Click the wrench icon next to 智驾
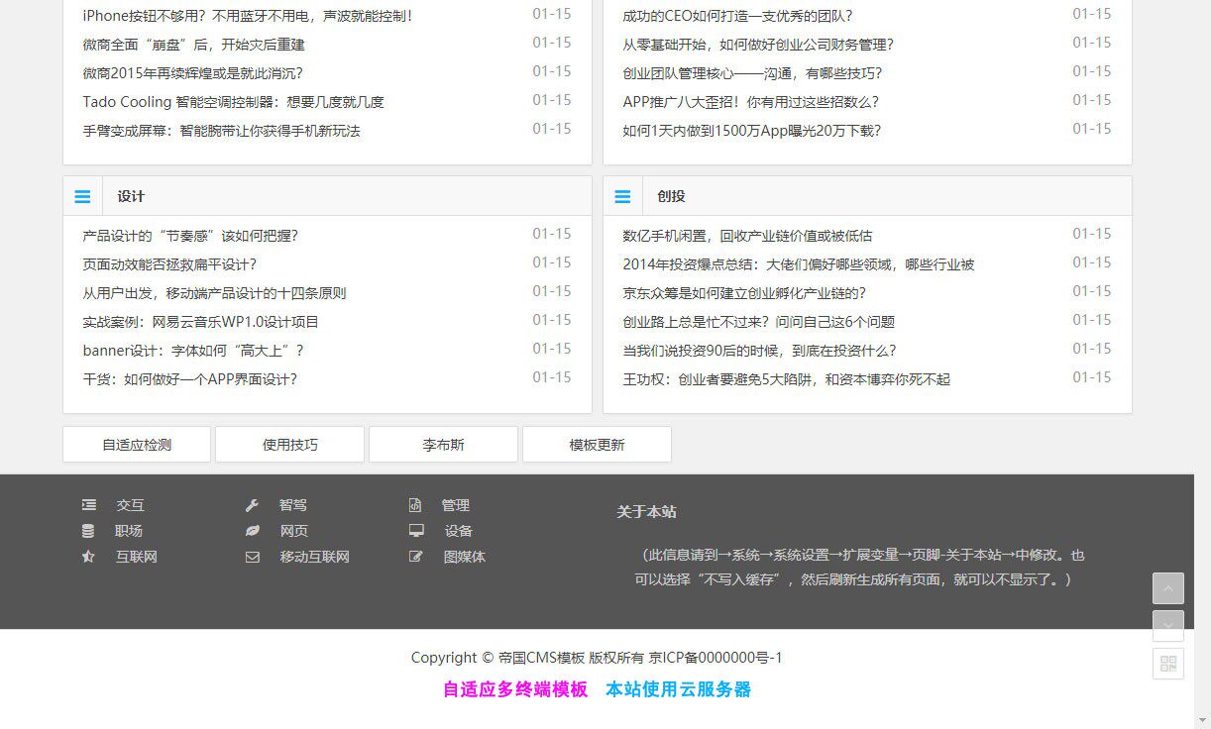The width and height of the screenshot is (1211, 729). click(252, 504)
